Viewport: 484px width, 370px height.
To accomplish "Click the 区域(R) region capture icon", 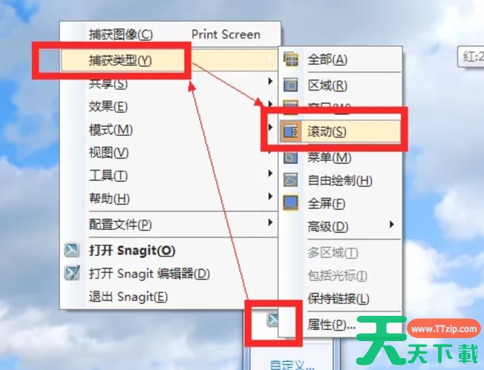I will pos(291,85).
